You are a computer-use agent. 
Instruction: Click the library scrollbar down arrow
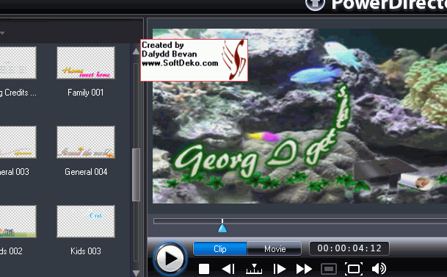[136, 273]
